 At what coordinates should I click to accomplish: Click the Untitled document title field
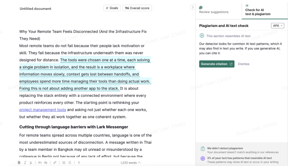tap(35, 9)
